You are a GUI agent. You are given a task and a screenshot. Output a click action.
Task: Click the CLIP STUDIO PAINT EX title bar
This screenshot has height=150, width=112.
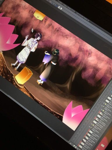(83, 17)
